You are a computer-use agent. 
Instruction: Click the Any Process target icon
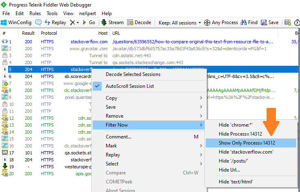tap(207, 22)
